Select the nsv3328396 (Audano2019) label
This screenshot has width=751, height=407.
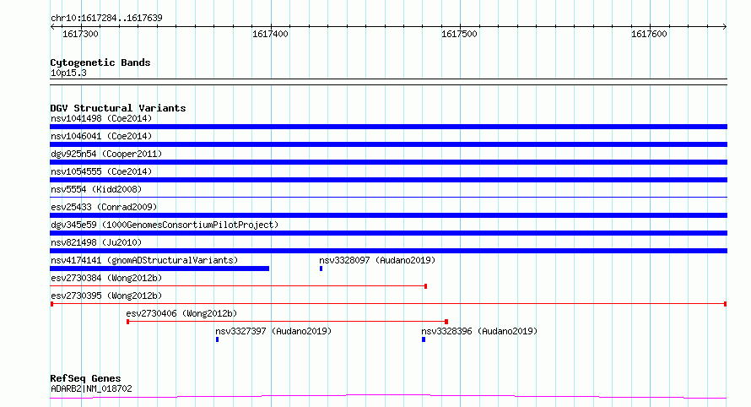479,331
